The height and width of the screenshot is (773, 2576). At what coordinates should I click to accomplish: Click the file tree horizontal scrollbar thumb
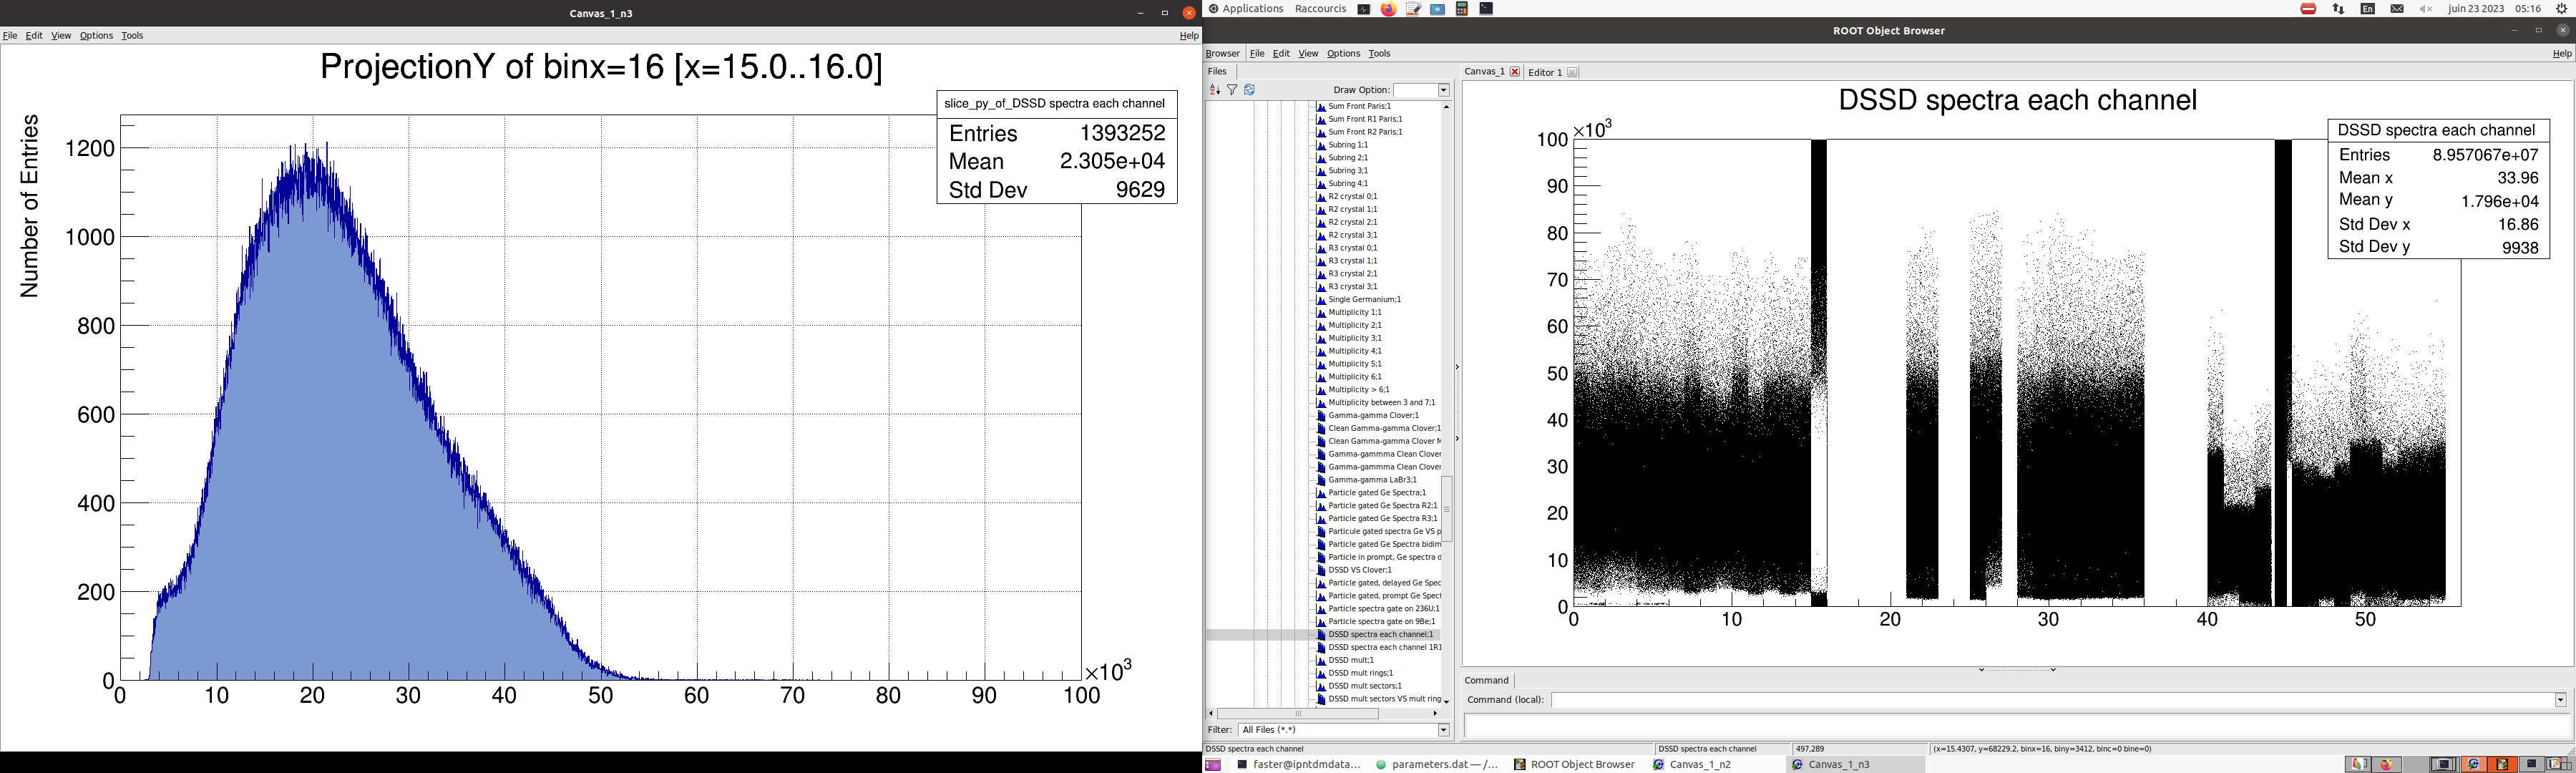(1298, 714)
